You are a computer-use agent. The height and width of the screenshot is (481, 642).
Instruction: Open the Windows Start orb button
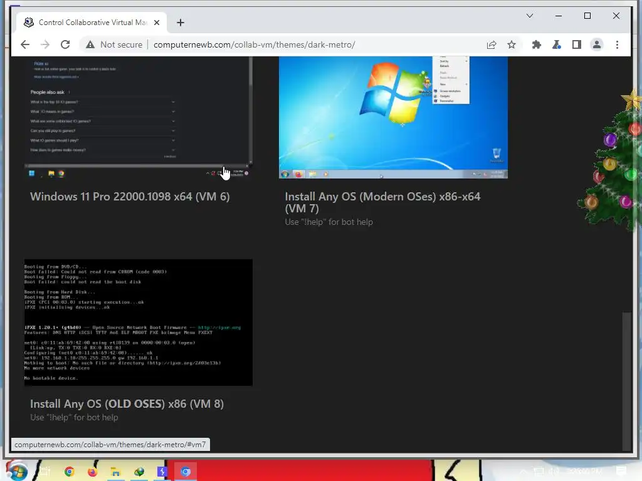point(16,471)
